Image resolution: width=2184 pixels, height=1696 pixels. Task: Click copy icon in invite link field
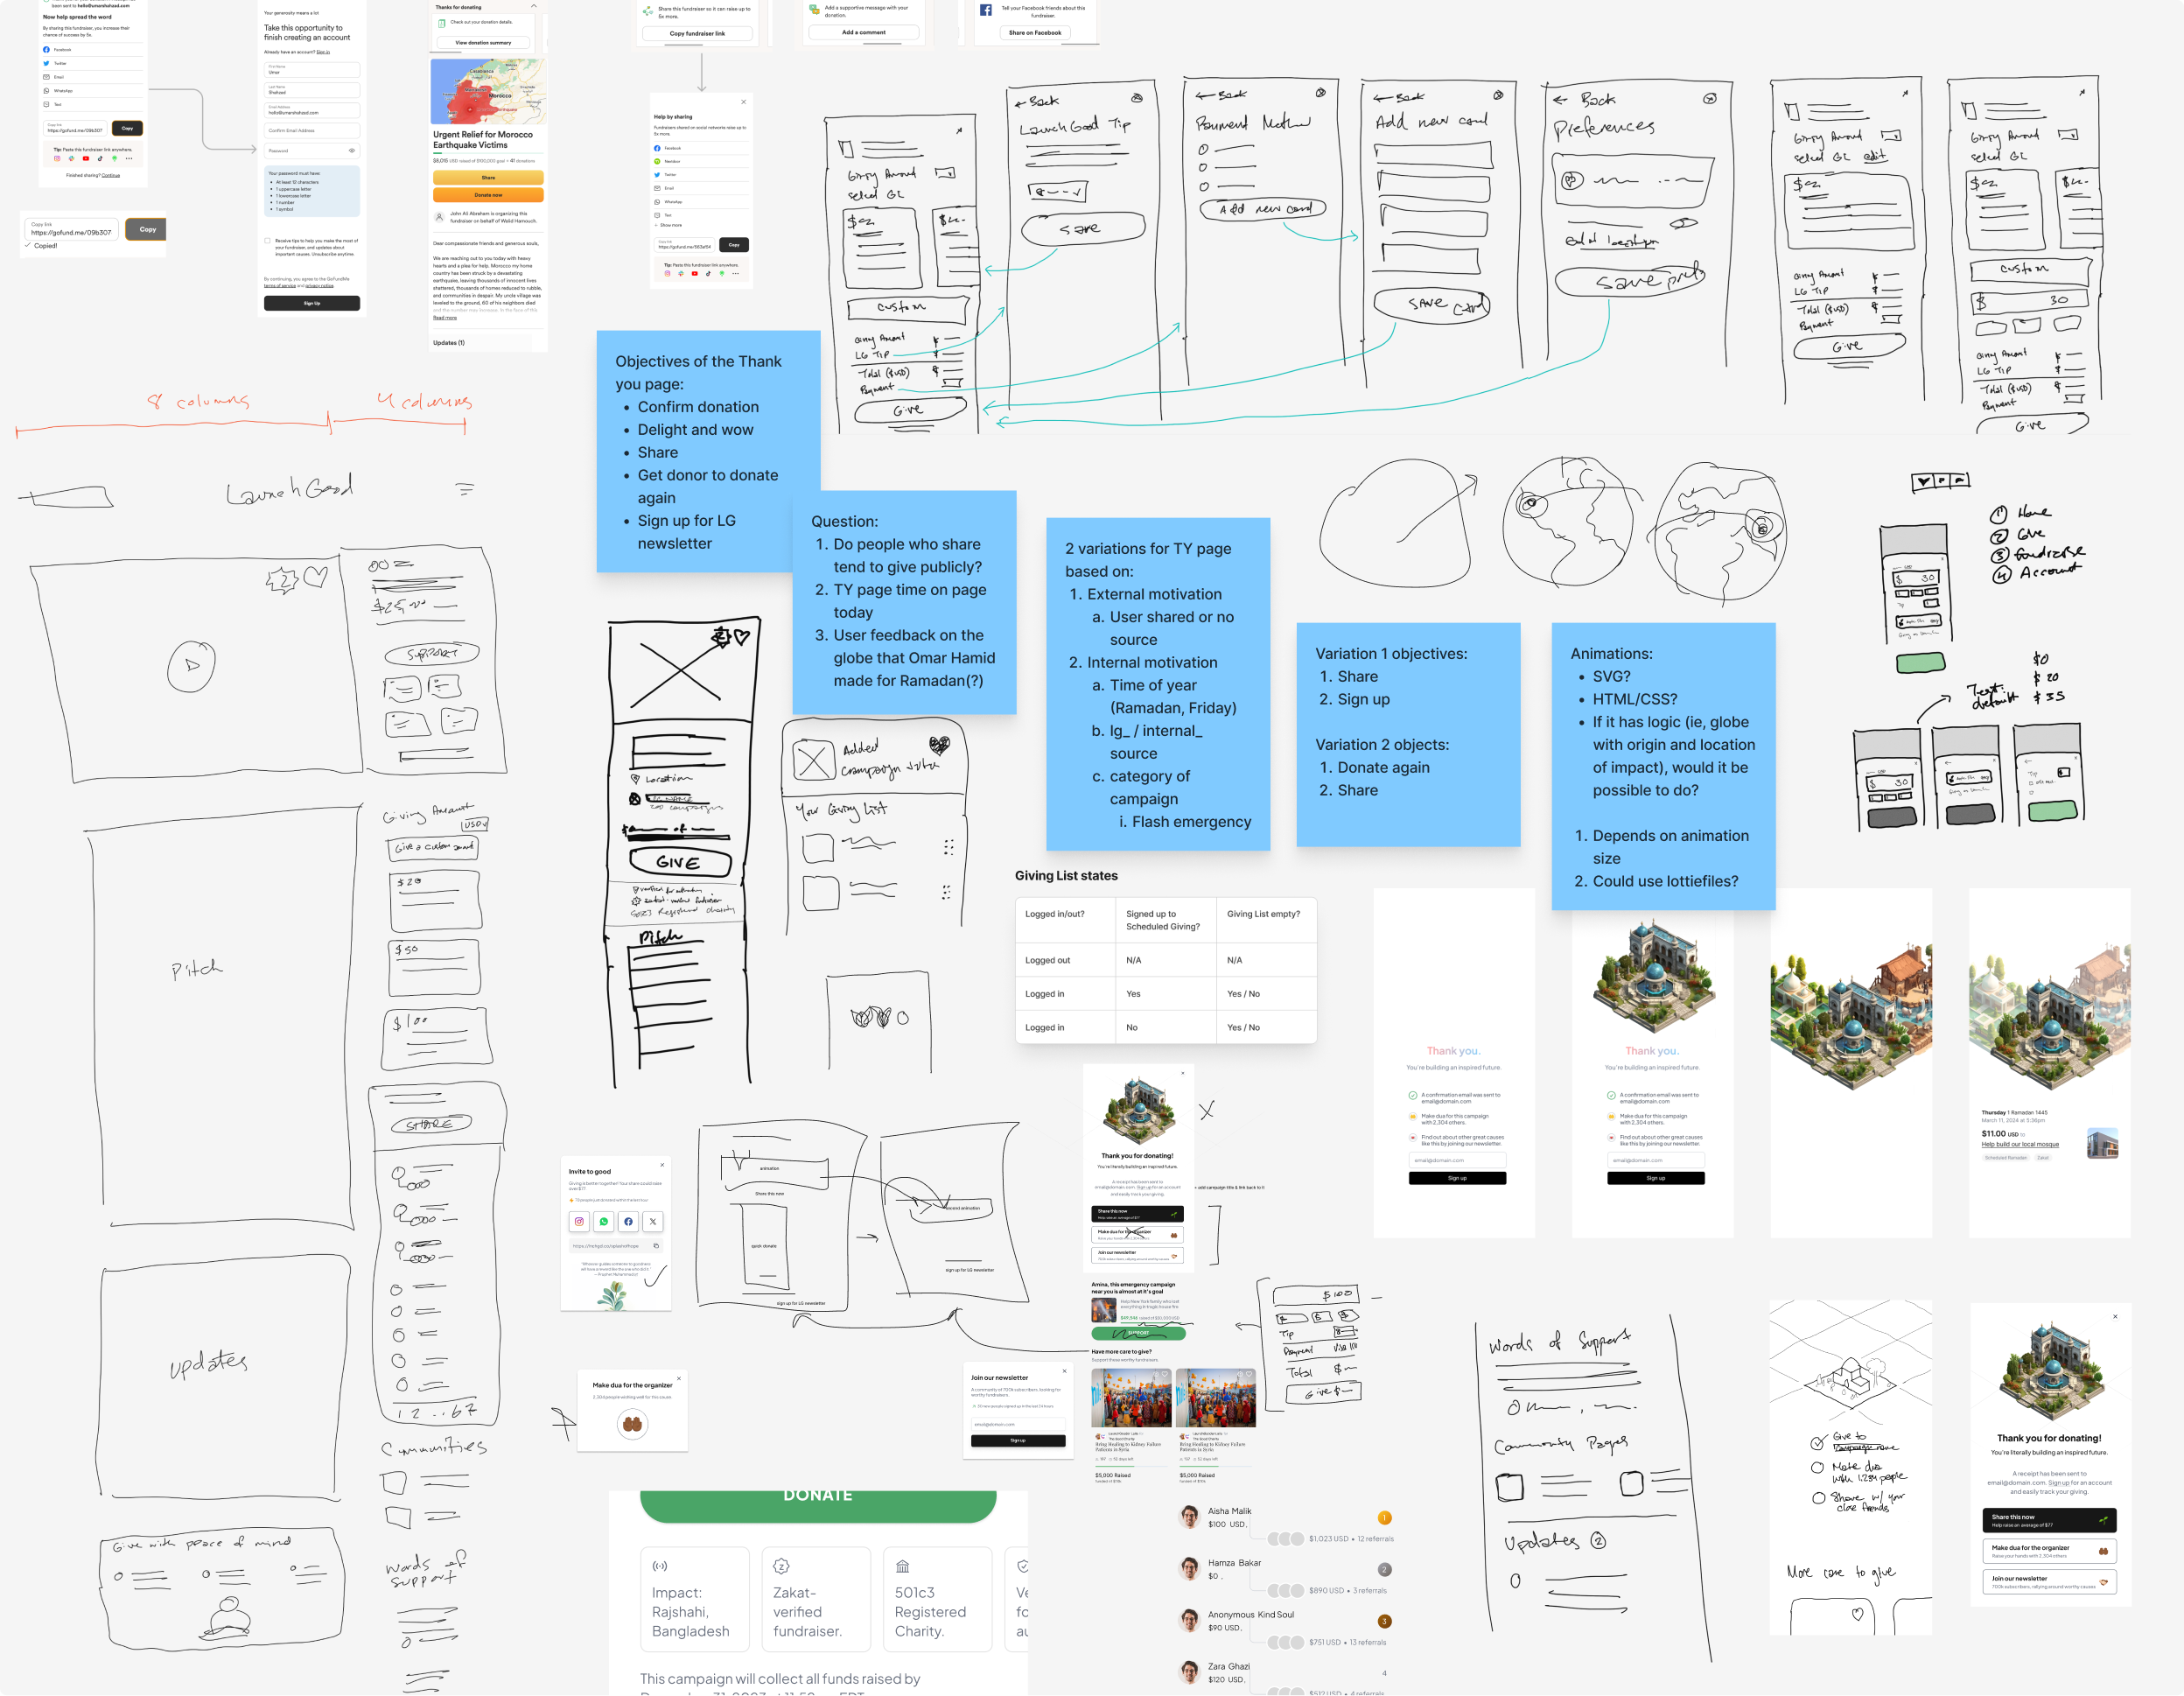tap(656, 1246)
